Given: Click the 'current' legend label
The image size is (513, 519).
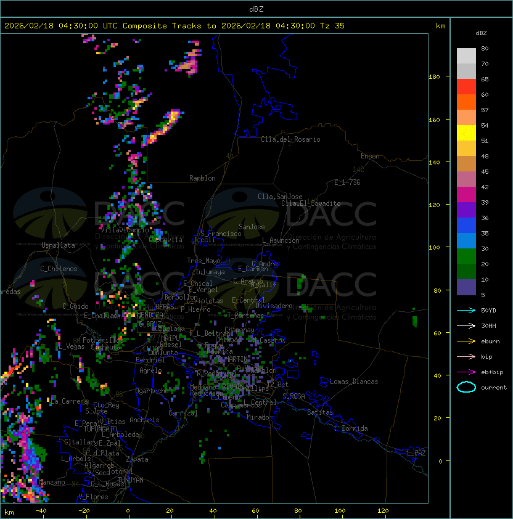Looking at the screenshot, I should (494, 388).
